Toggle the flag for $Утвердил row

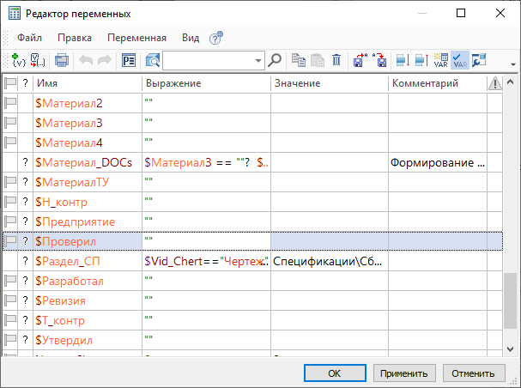(x=11, y=340)
